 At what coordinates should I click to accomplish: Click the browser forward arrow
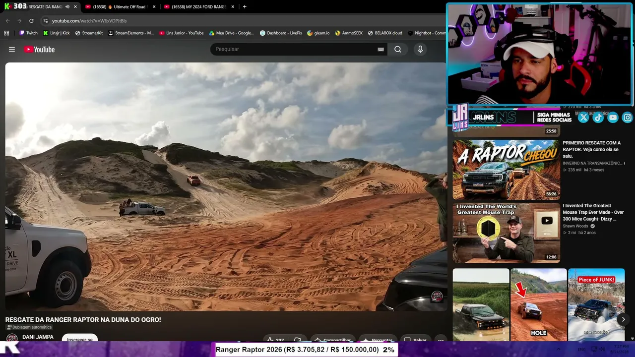pyautogui.click(x=19, y=21)
